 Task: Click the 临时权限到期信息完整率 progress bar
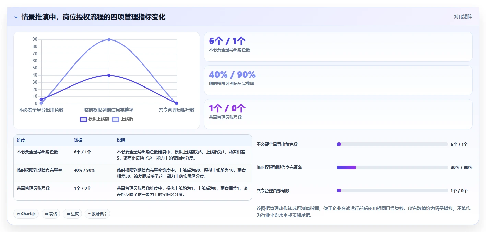(x=392, y=167)
